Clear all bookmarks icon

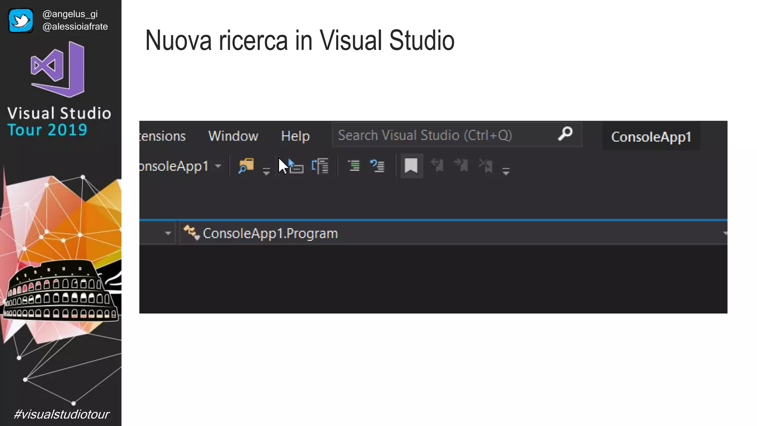point(486,165)
